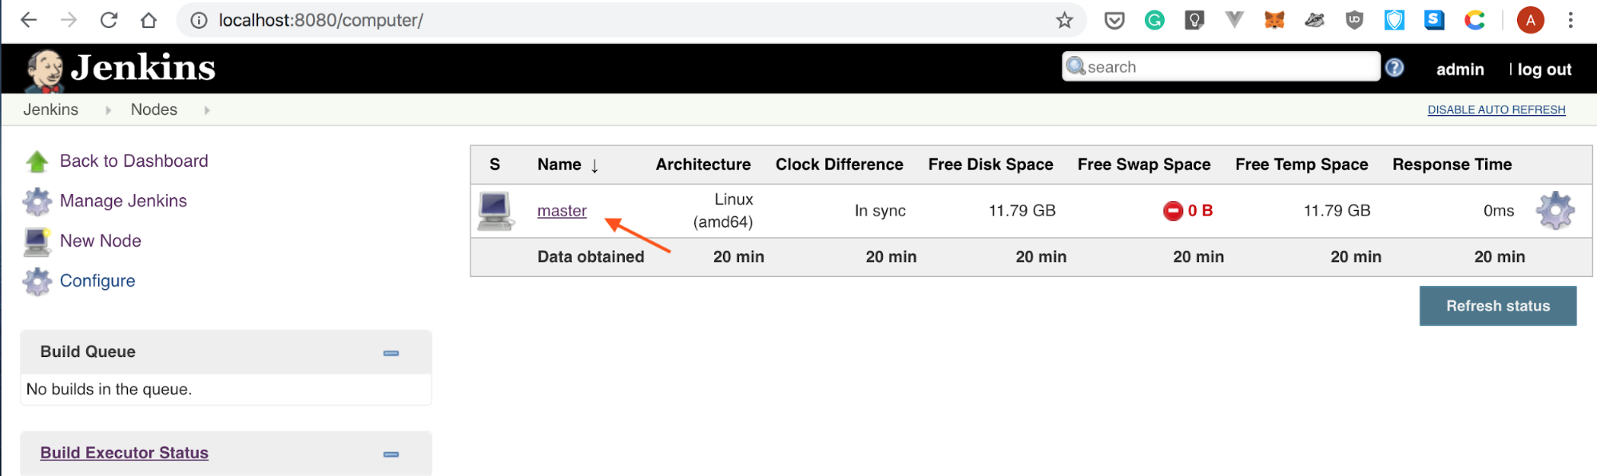Click the New Node computer icon
The image size is (1597, 476).
[37, 241]
